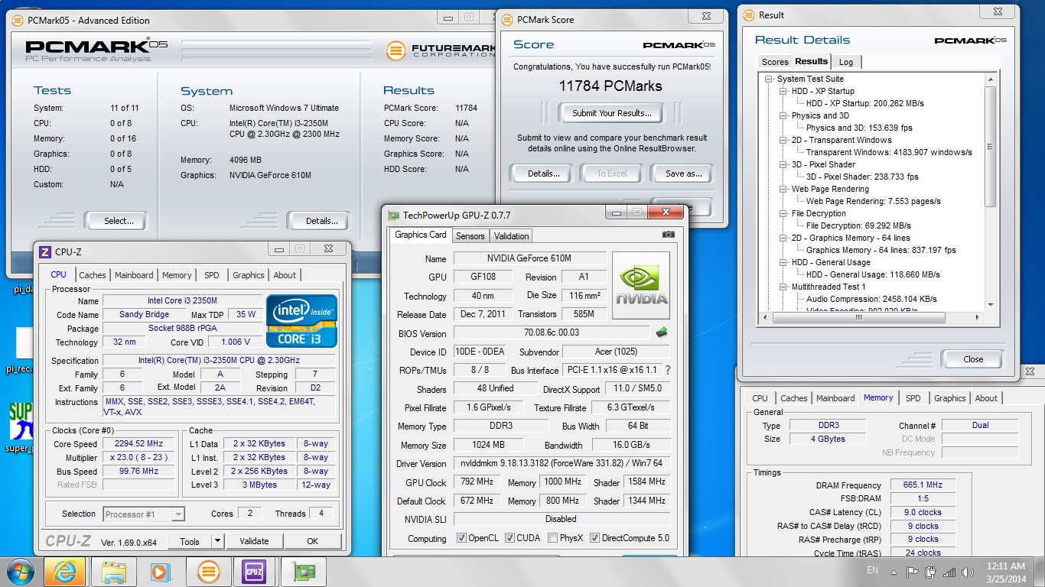This screenshot has width=1045, height=587.
Task: Click the Tools button in CPU-Z
Action: tap(190, 541)
